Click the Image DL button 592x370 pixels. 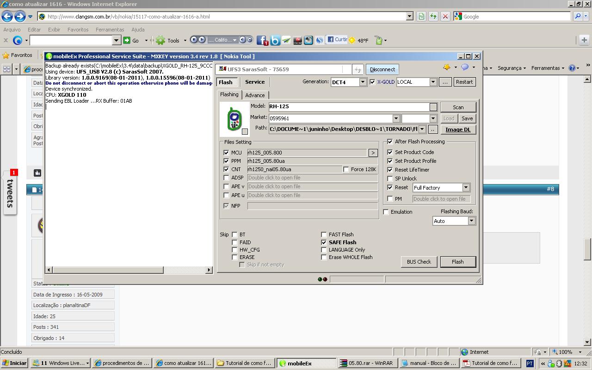(x=458, y=129)
